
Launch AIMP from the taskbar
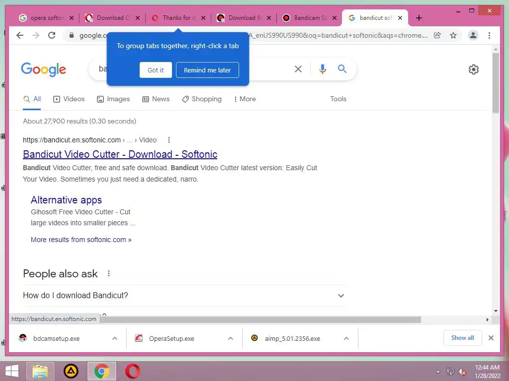[71, 371]
